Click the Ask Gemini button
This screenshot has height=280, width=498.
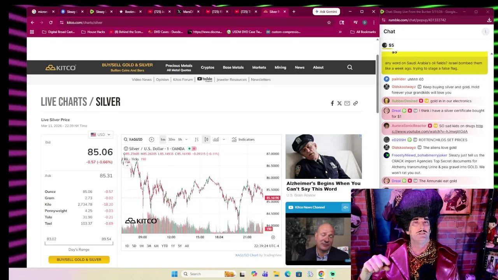pos(326,12)
